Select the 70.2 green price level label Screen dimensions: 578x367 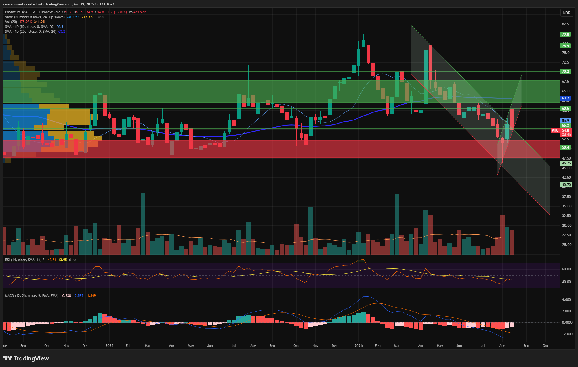pos(565,72)
